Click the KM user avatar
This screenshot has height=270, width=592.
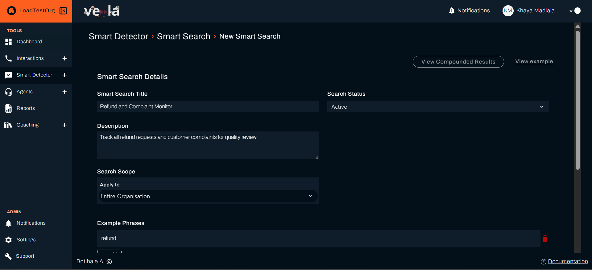point(508,11)
